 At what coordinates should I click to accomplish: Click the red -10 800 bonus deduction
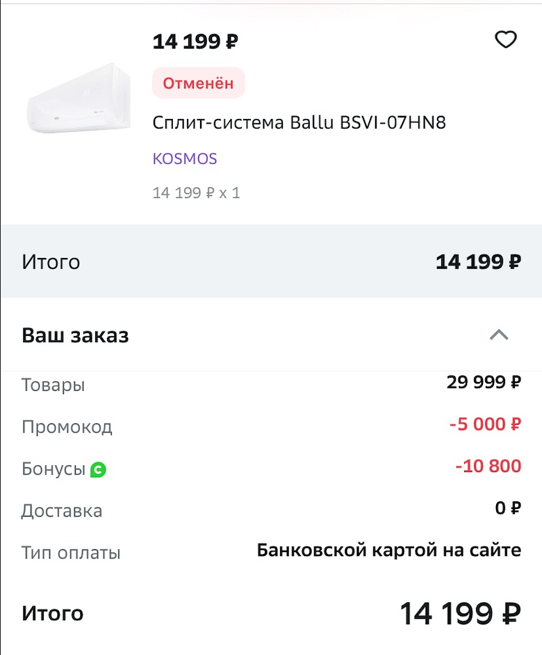[x=488, y=466]
